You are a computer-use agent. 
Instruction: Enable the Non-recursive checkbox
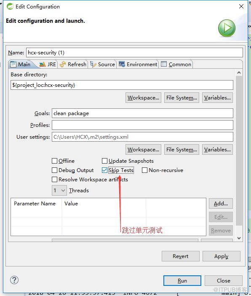click(144, 170)
